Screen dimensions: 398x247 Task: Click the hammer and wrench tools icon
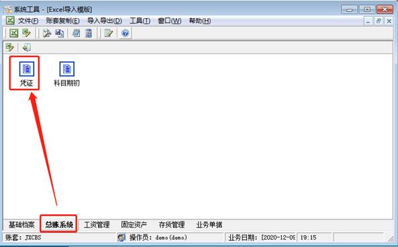point(47,33)
